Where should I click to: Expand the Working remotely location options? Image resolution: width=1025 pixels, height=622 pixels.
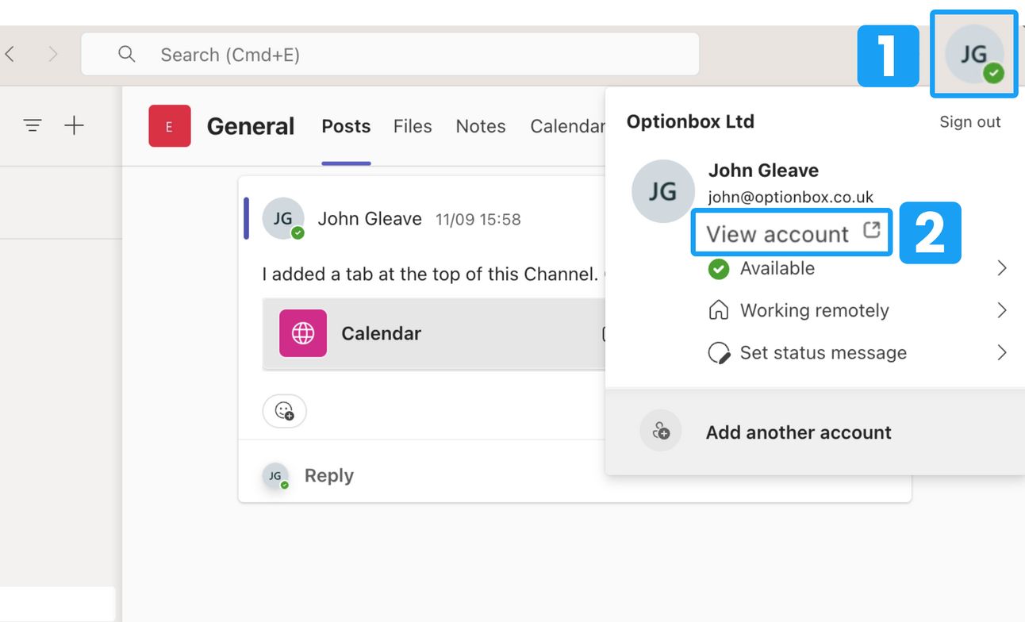[x=1002, y=310]
